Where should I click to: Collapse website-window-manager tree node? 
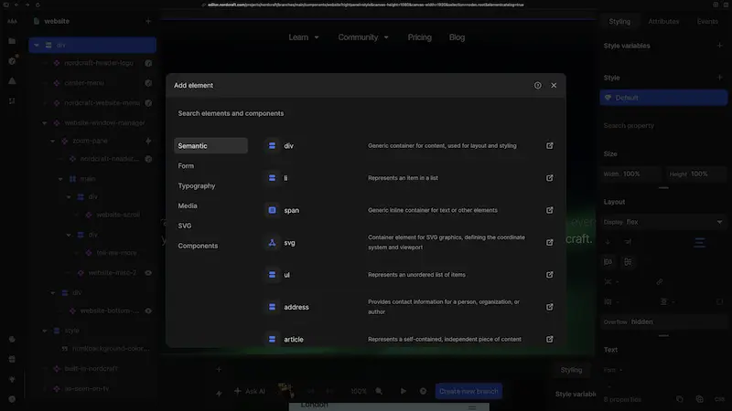point(44,123)
